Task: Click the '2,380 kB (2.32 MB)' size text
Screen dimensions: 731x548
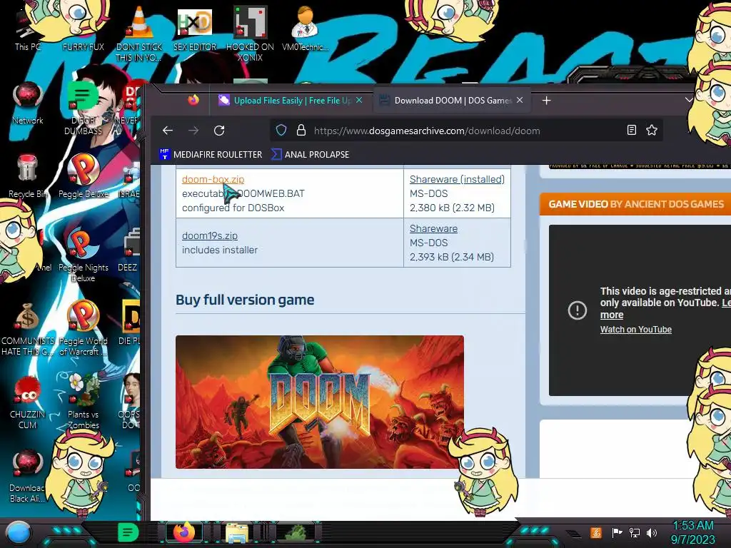Action: 452,208
